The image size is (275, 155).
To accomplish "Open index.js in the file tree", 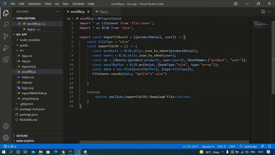I will (x=27, y=82).
